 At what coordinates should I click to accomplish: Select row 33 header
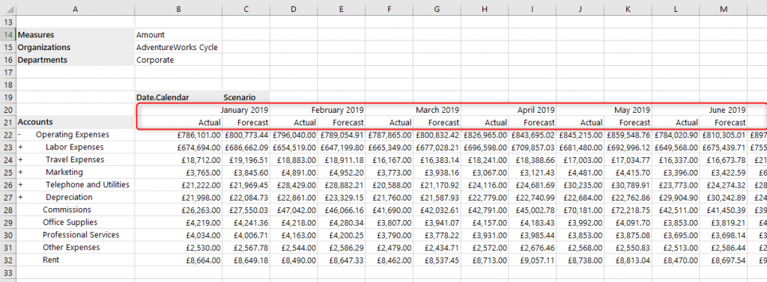[x=7, y=272]
